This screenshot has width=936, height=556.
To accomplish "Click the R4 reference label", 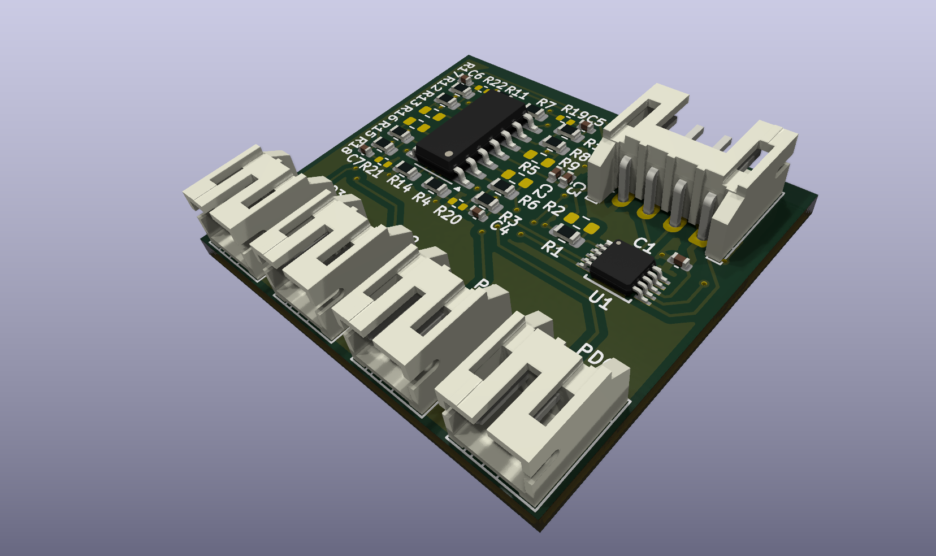I will 422,198.
